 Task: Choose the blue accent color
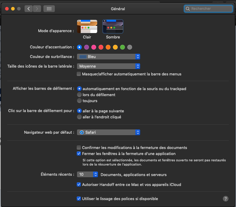click(x=79, y=47)
